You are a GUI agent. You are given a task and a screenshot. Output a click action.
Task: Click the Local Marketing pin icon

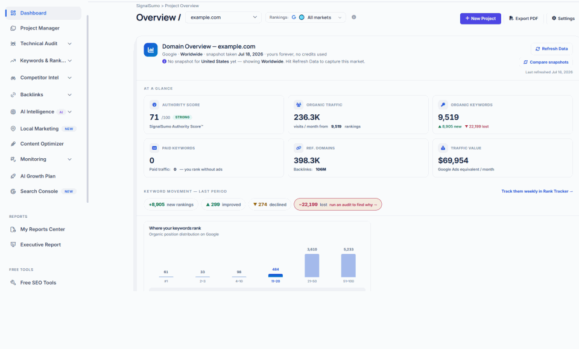(x=13, y=129)
